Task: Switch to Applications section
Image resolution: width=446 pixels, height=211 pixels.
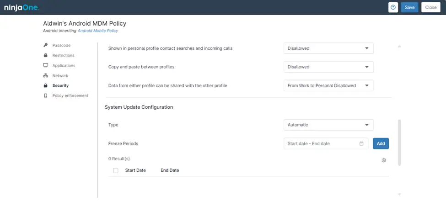Action: tap(64, 65)
